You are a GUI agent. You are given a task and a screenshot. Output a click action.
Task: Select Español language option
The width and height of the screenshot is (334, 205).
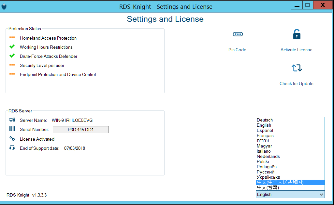click(265, 131)
